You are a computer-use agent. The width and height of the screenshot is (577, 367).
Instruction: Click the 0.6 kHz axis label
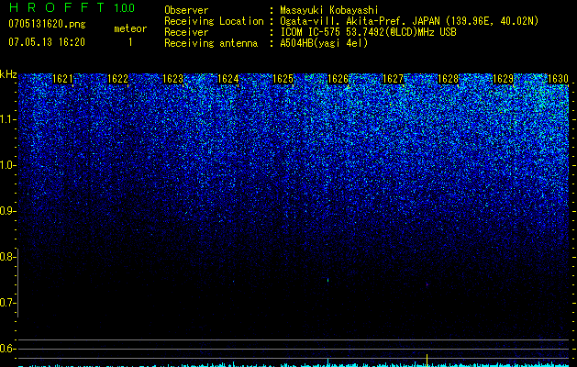(7, 349)
